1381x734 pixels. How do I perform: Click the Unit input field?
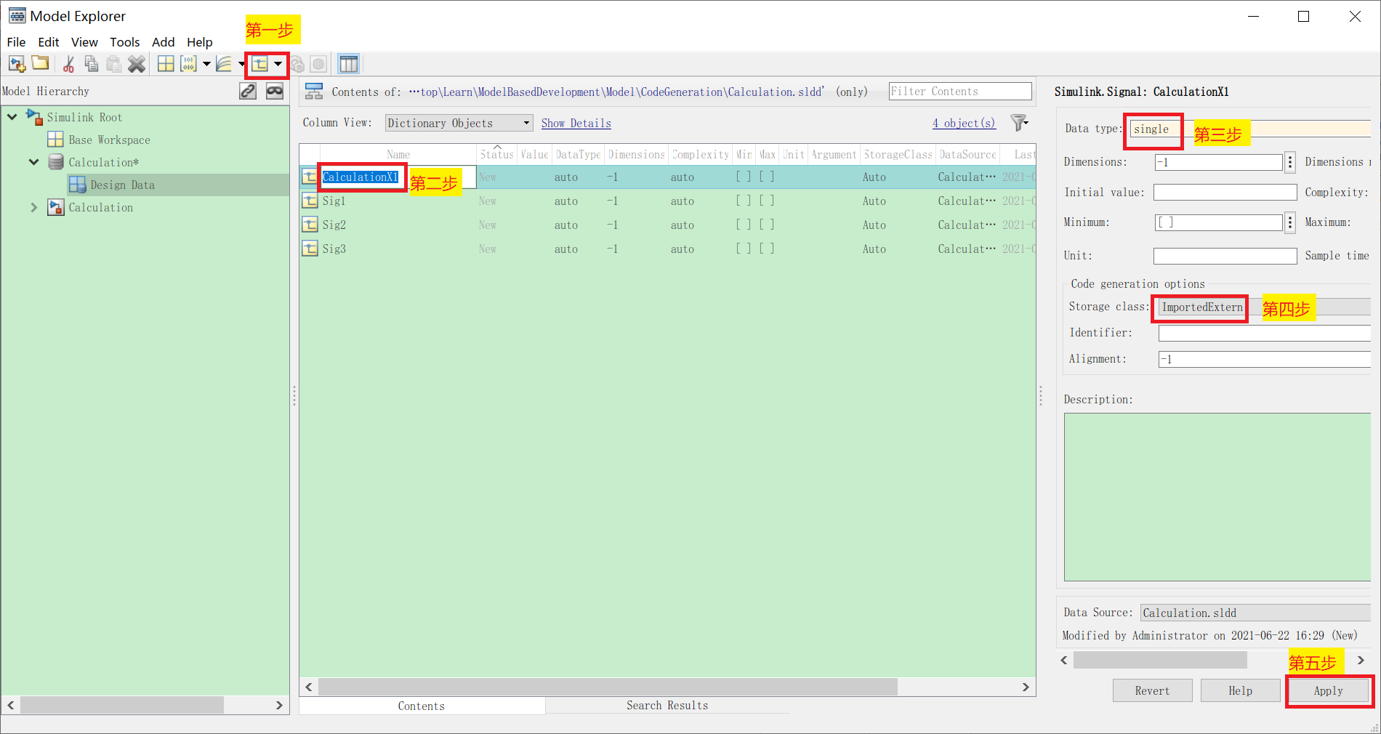[x=1225, y=256]
